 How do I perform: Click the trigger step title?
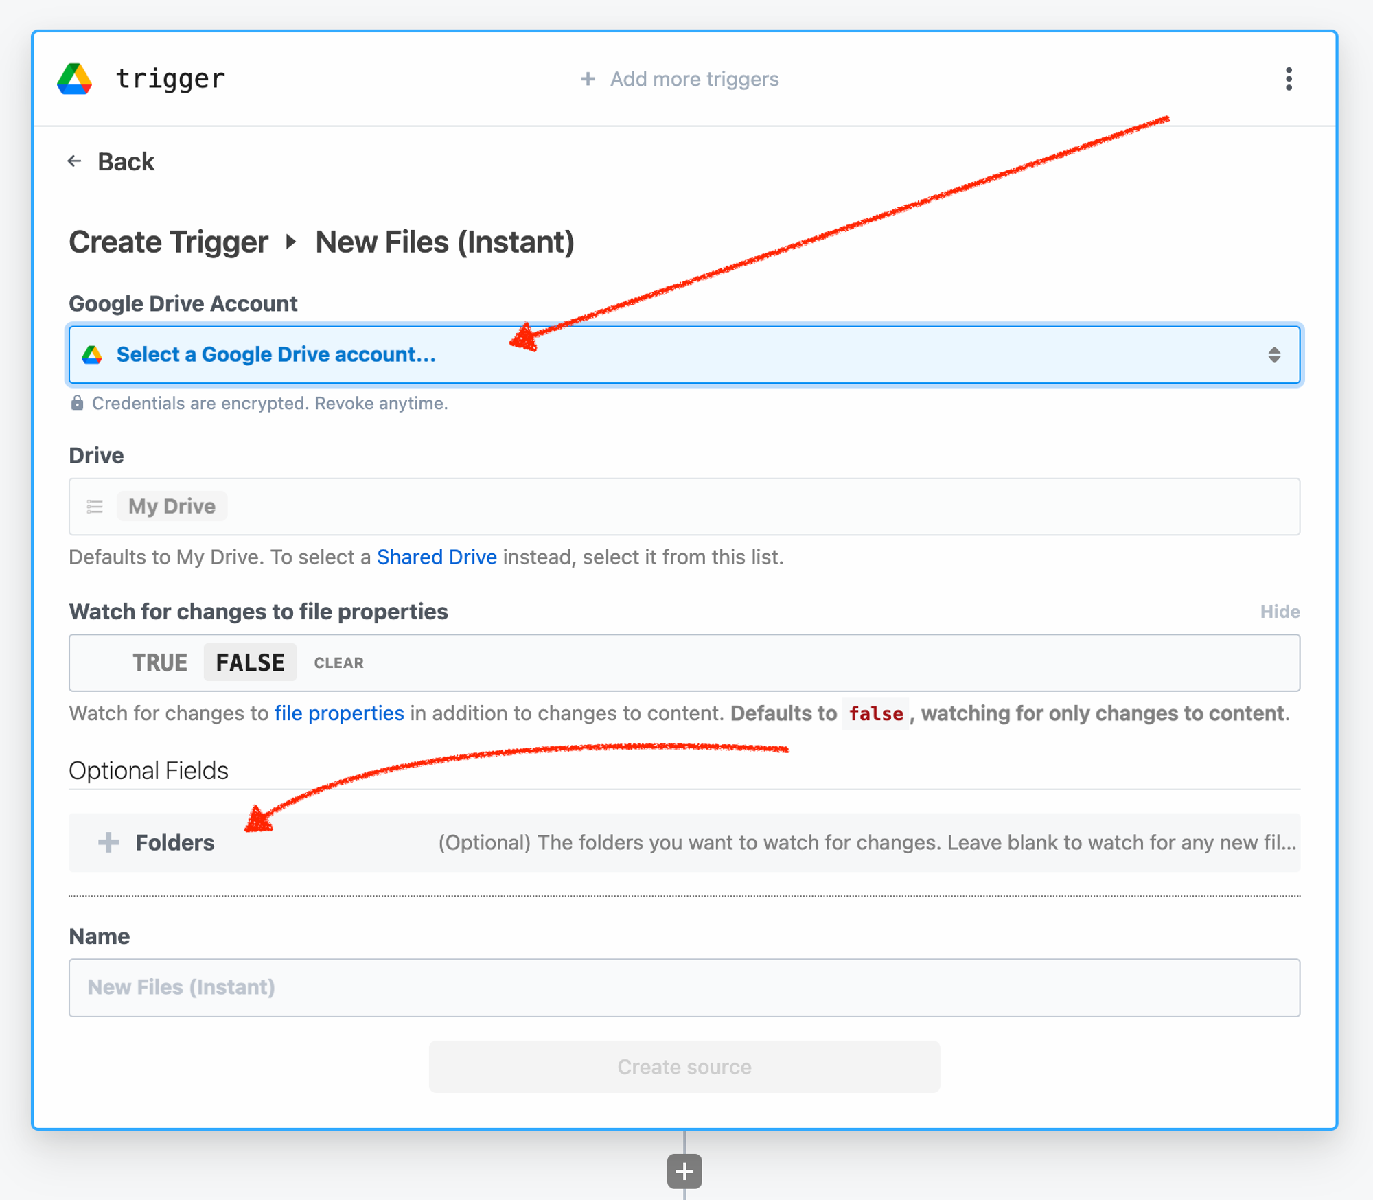(x=170, y=79)
